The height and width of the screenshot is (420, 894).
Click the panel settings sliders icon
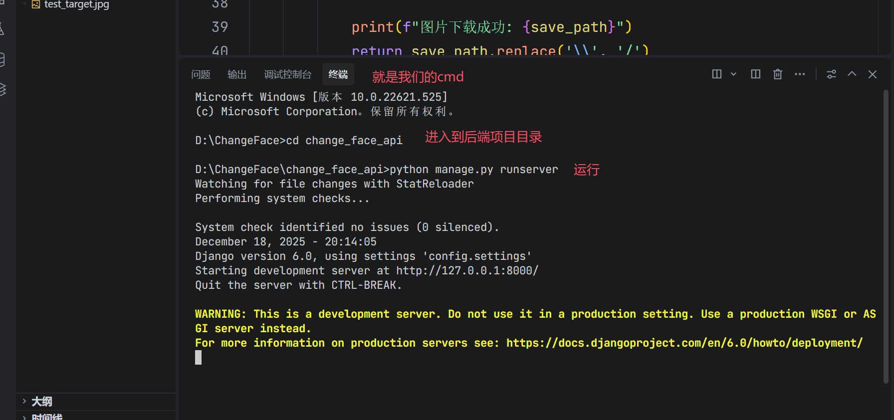(831, 74)
